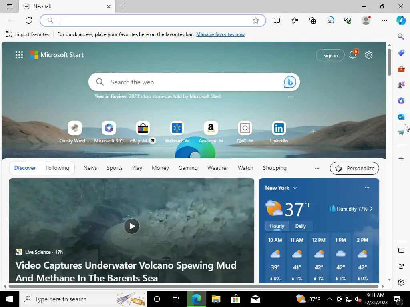Switch to the Discover tab
Image resolution: width=410 pixels, height=307 pixels.
pos(25,168)
